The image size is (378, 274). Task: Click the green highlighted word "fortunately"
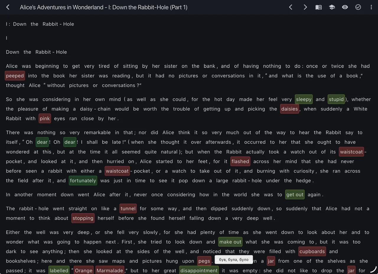tap(83, 180)
